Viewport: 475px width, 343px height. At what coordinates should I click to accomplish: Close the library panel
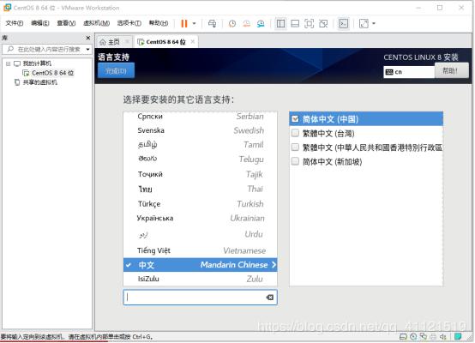click(88, 38)
